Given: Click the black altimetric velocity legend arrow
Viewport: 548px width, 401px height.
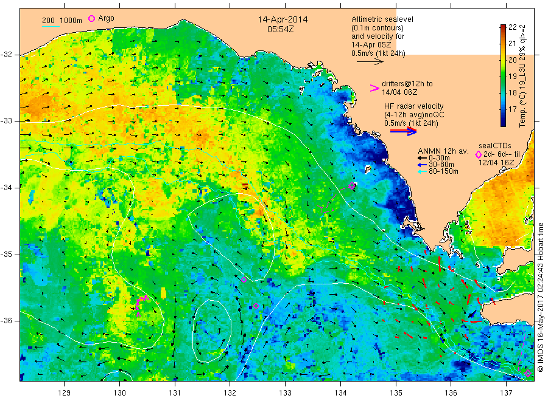Looking at the screenshot, I should click(370, 62).
